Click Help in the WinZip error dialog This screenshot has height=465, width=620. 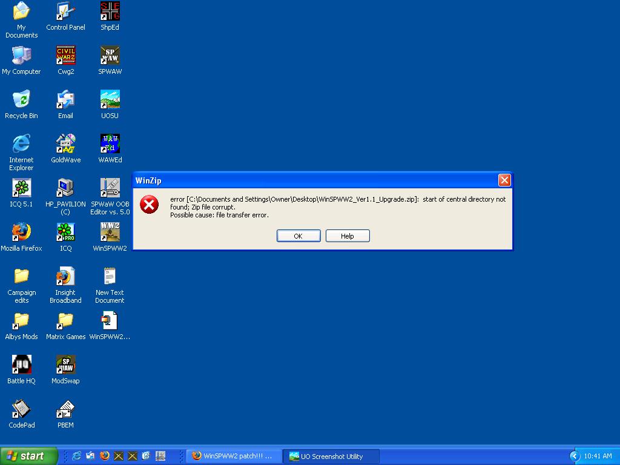(347, 236)
